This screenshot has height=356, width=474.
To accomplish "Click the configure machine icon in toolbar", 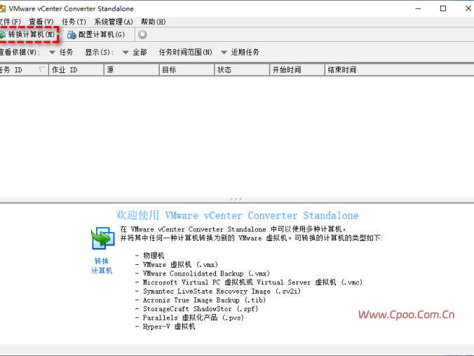I will (x=72, y=35).
